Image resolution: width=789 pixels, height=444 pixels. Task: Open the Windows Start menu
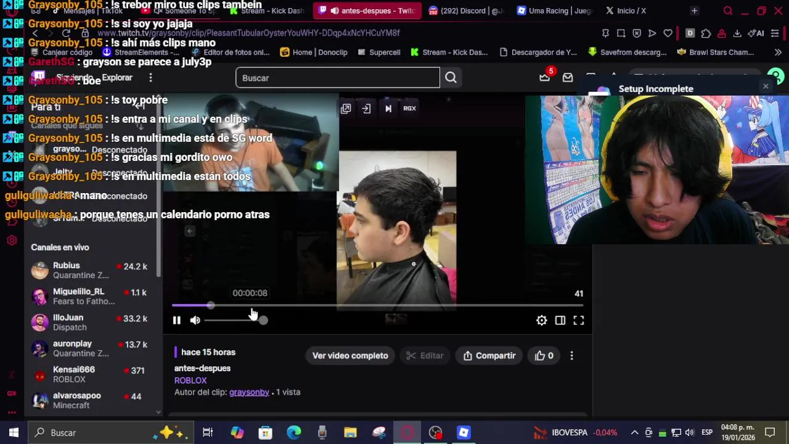pos(14,432)
